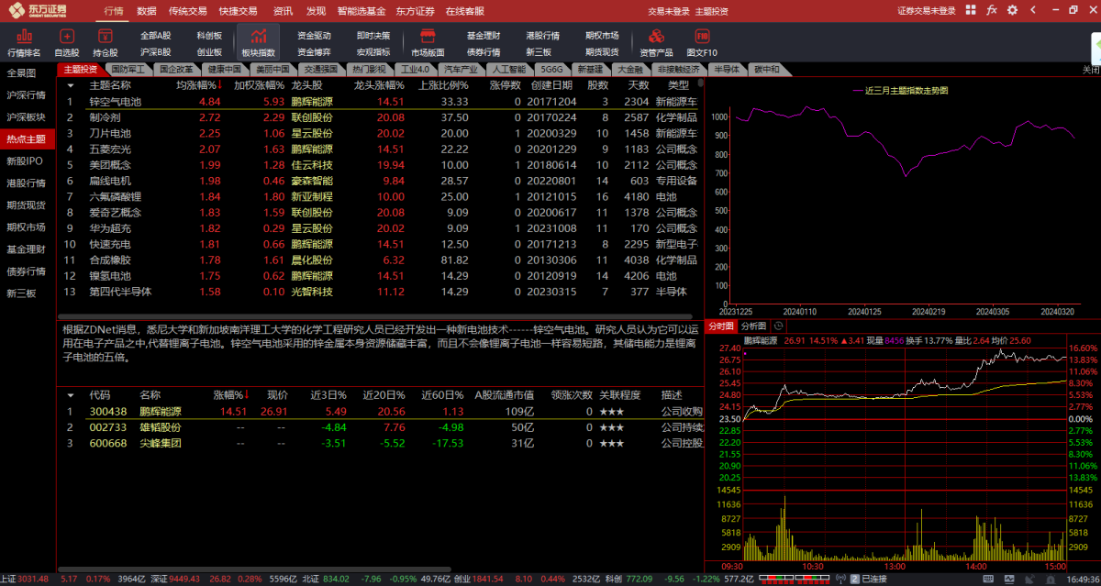Select 新三板 in left sidebar

[x=21, y=293]
